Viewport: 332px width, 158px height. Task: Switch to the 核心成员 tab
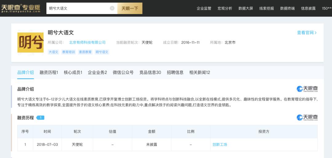[x=73, y=72]
